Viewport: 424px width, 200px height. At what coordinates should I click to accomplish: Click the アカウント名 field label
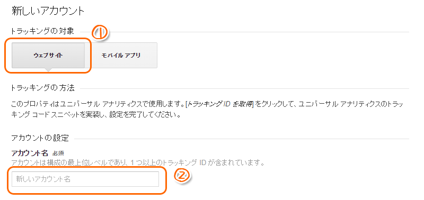(30, 153)
